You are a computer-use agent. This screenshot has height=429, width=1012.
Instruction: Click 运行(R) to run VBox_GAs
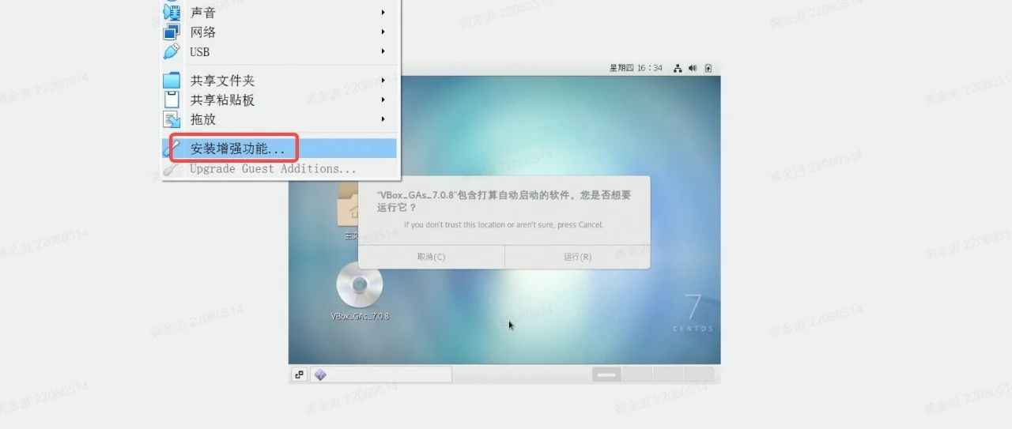point(577,257)
